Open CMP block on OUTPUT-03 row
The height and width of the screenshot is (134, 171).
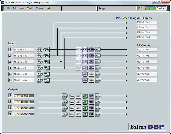click(85, 62)
